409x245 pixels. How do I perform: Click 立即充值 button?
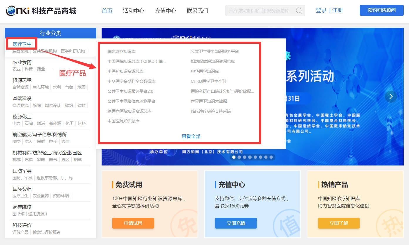pyautogui.click(x=236, y=223)
